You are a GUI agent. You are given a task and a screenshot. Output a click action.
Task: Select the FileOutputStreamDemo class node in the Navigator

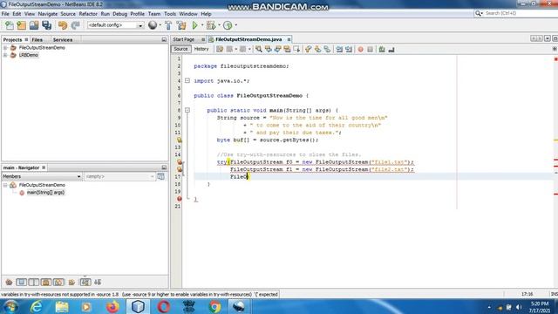coord(42,185)
